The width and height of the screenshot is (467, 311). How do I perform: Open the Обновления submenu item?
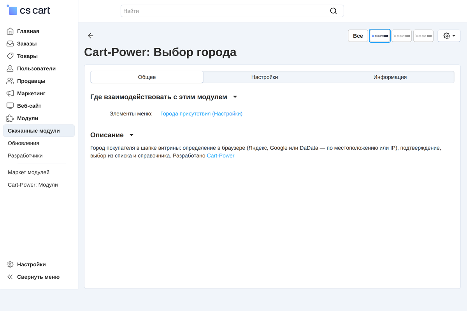(x=23, y=143)
